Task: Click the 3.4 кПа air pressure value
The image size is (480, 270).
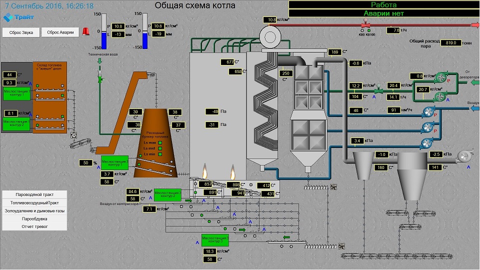Action: [357, 141]
